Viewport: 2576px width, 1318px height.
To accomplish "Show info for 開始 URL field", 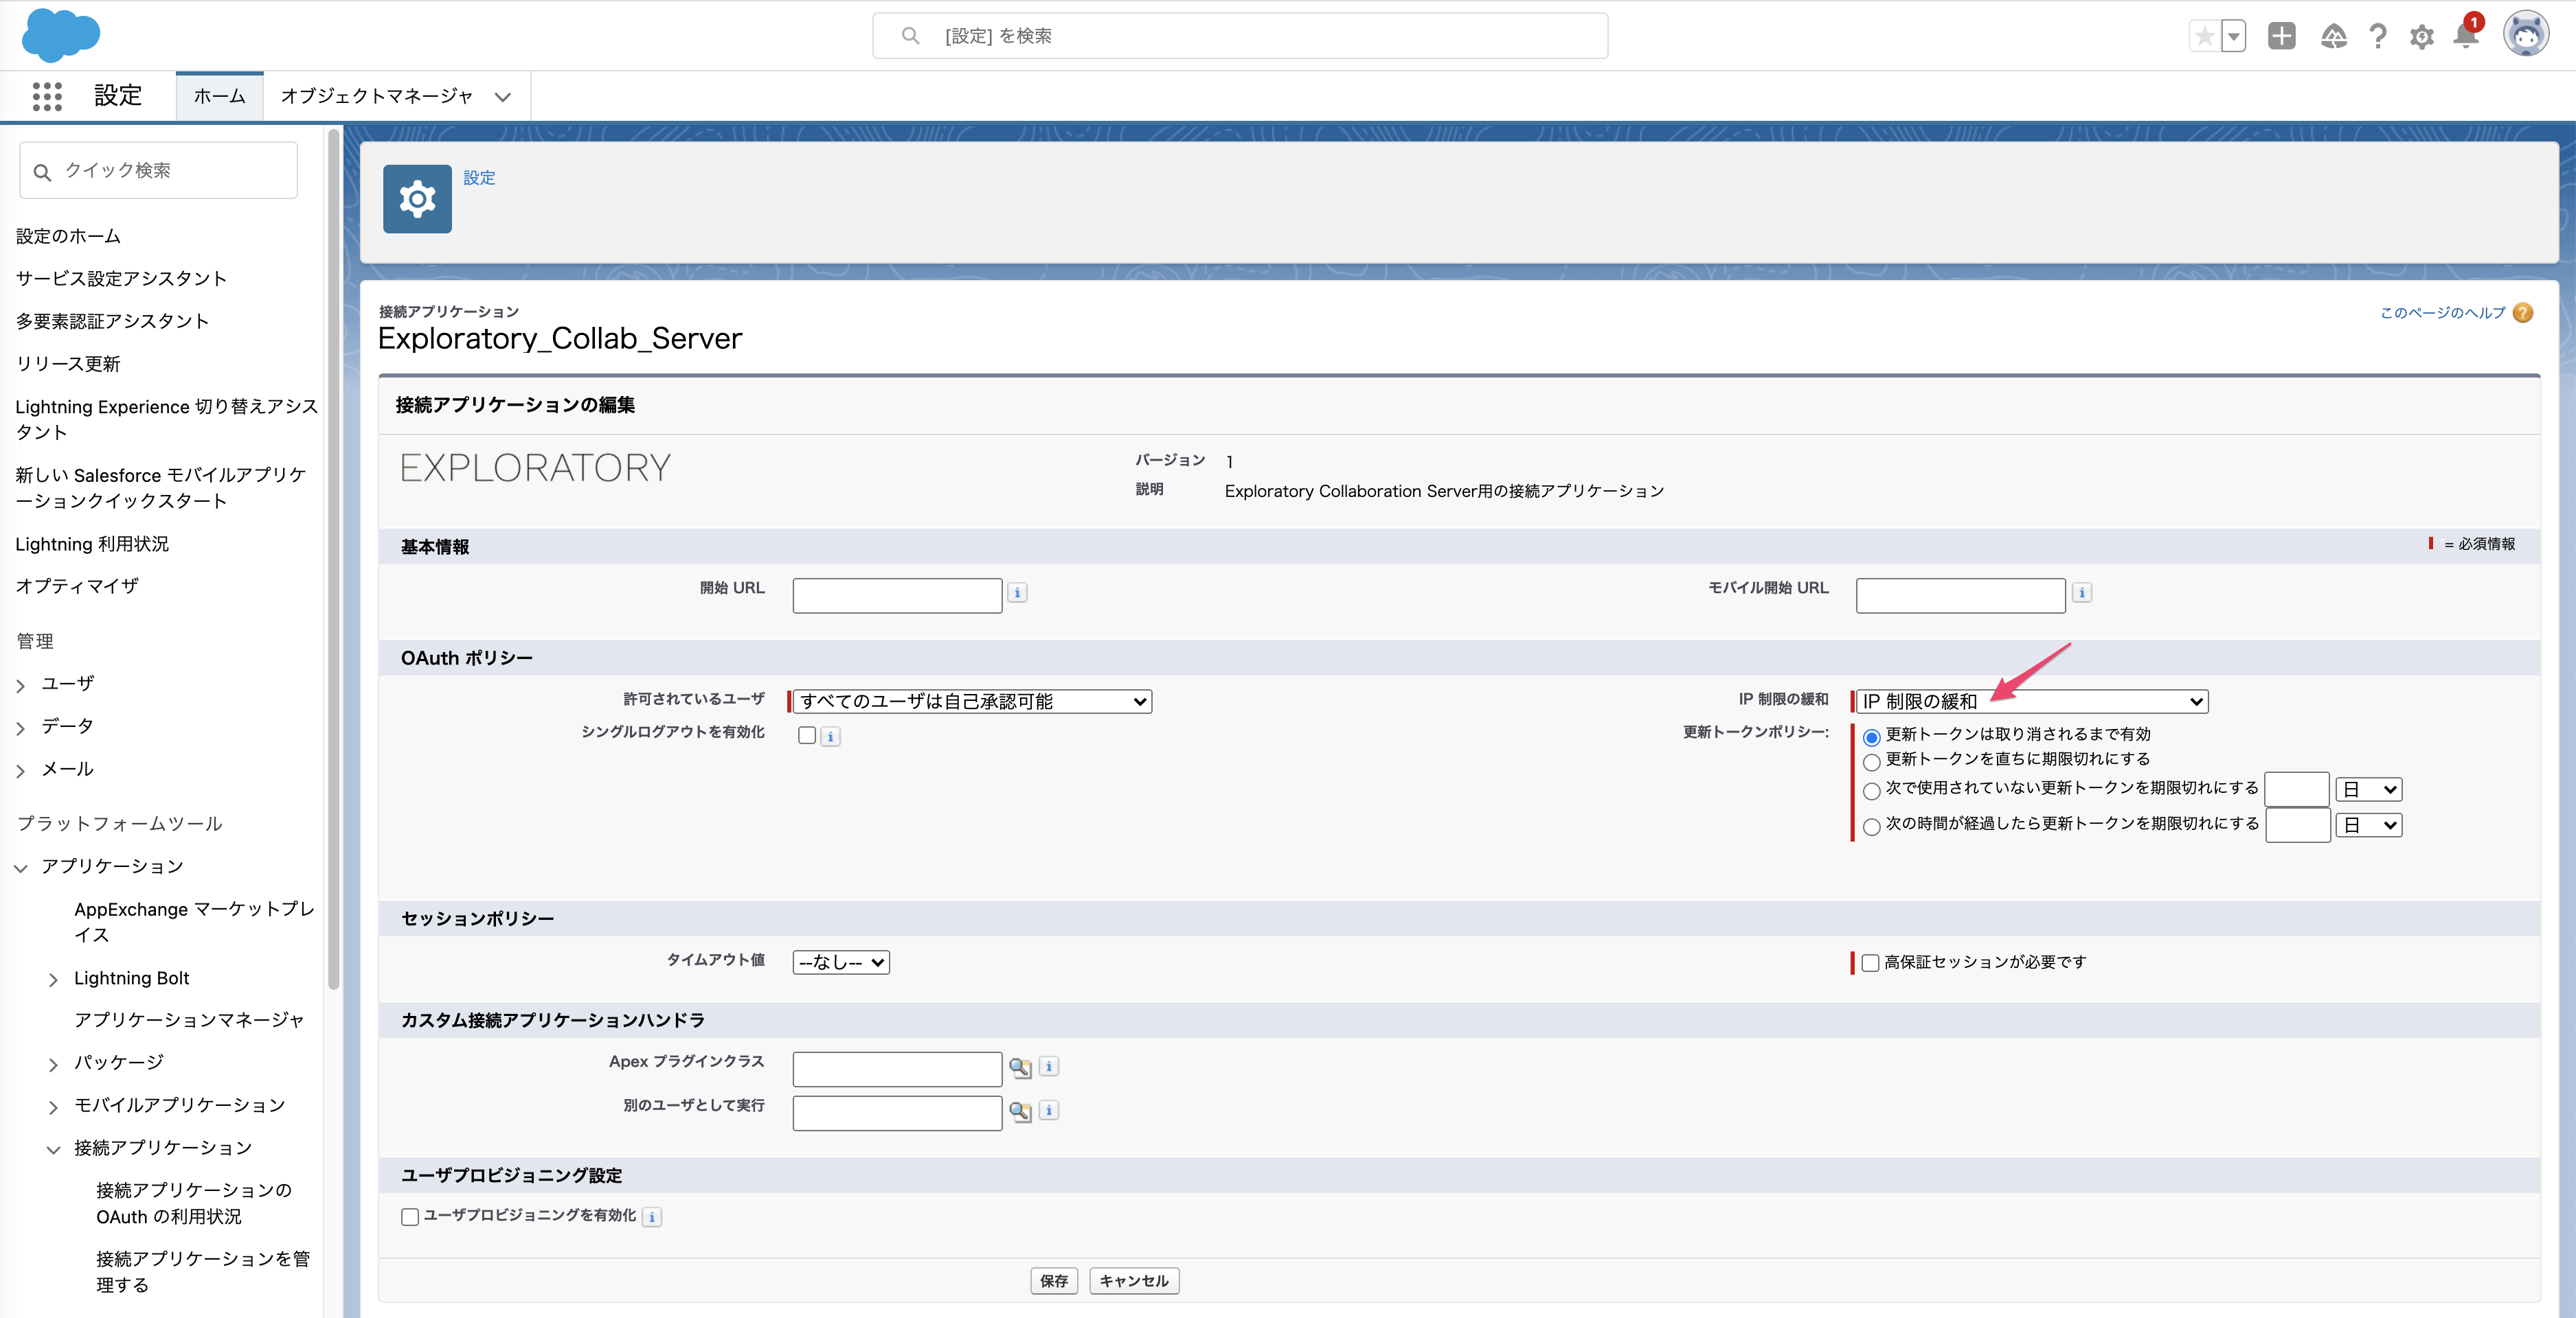I will 1017,592.
